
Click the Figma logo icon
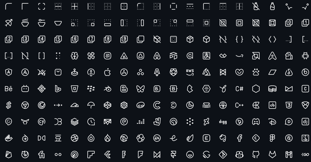coord(272,138)
